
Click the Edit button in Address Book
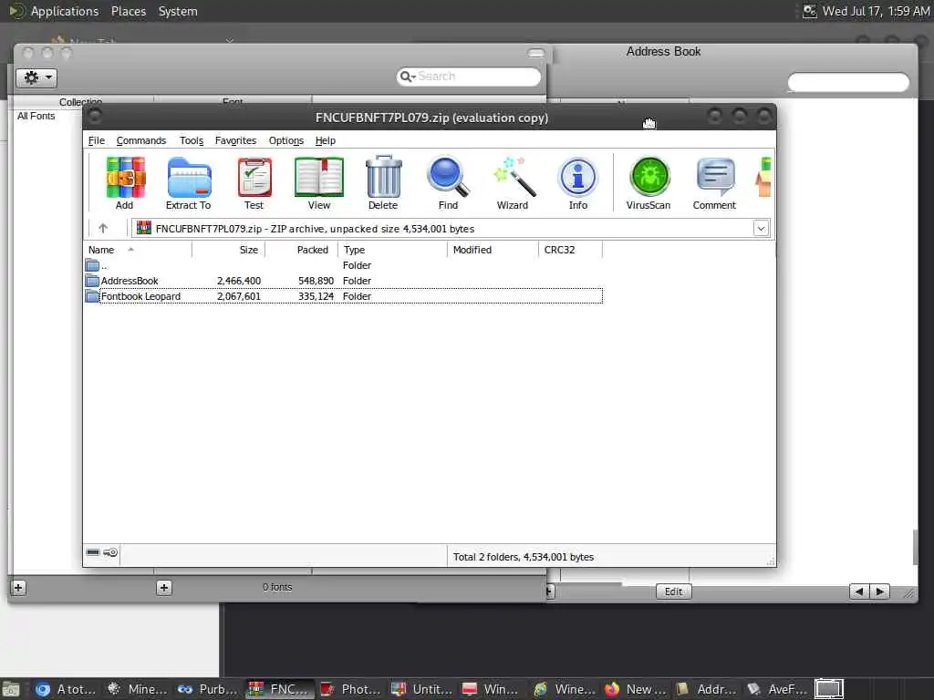point(674,592)
